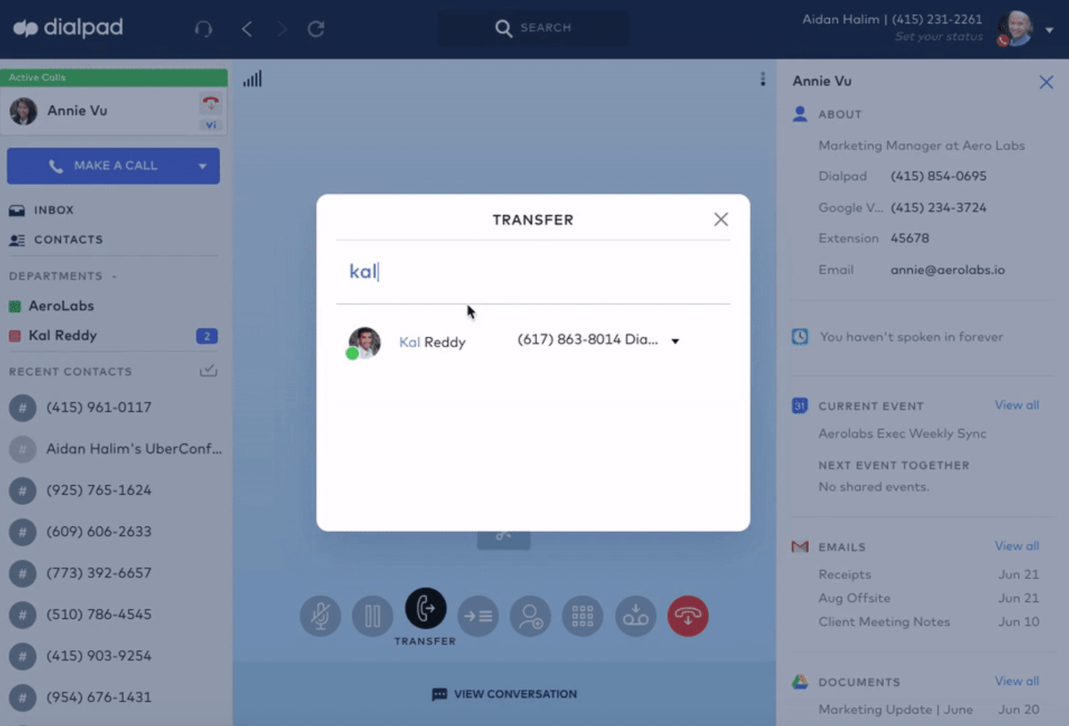1069x726 pixels.
Task: Put the call on hold
Action: coord(372,615)
